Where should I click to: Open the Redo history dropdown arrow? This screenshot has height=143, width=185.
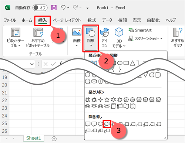81,8
